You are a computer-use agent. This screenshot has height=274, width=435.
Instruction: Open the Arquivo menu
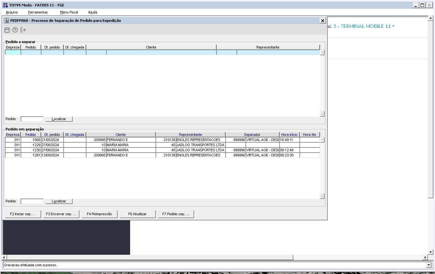click(x=12, y=12)
